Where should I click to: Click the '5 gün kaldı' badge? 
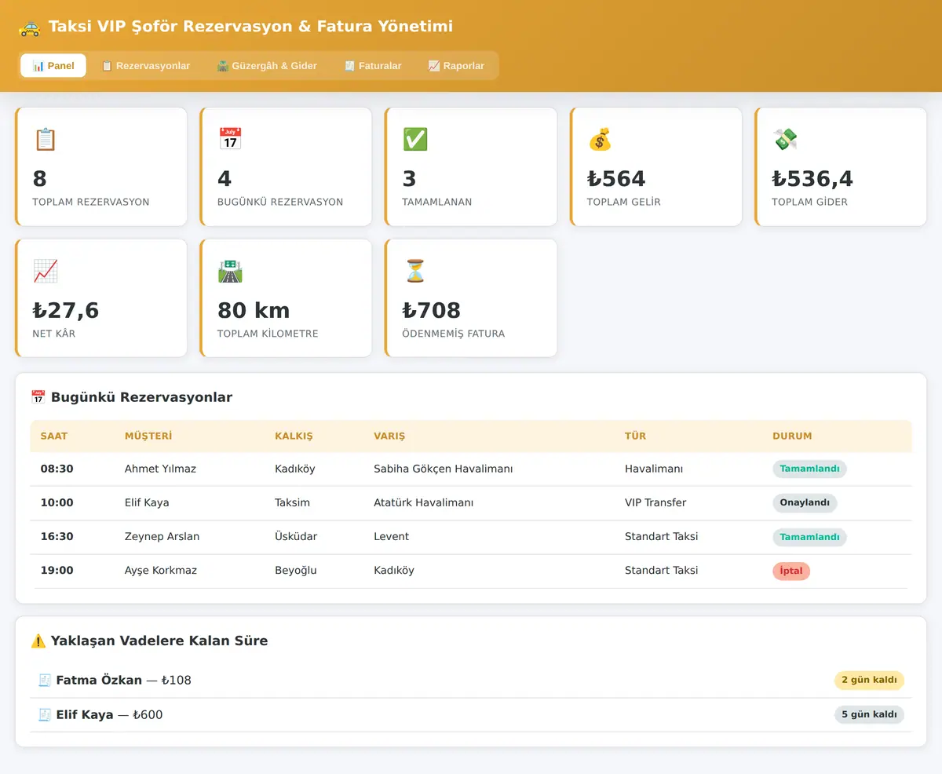click(869, 714)
